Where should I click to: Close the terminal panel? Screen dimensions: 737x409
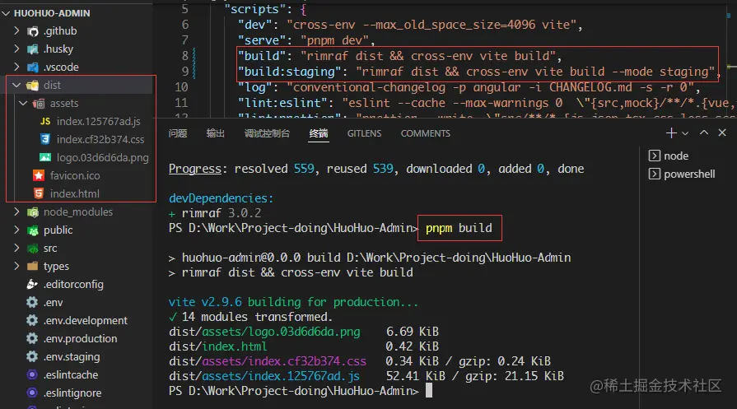(722, 132)
